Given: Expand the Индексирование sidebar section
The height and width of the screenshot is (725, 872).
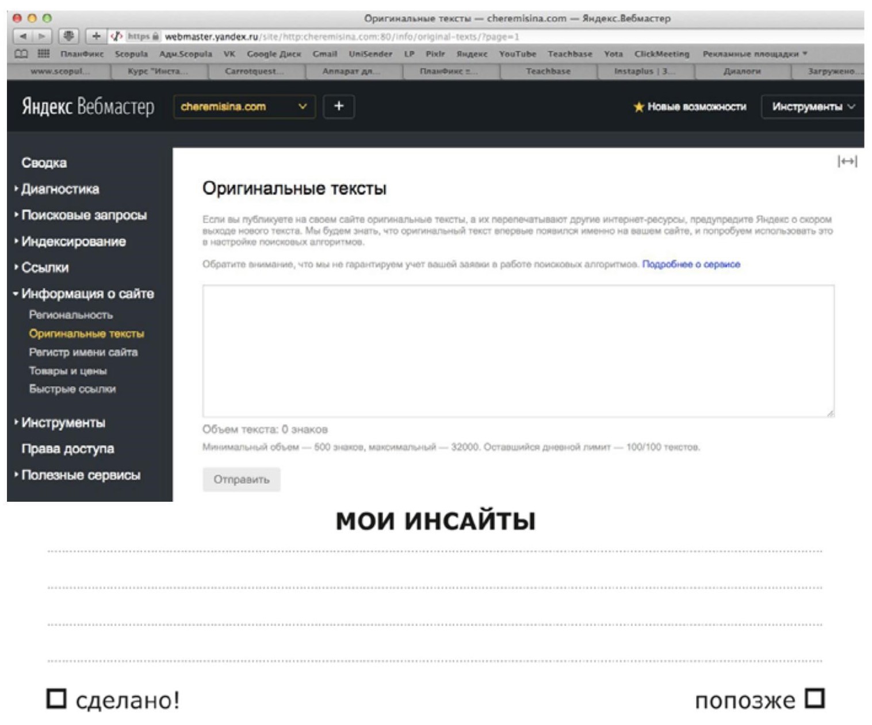Looking at the screenshot, I should click(73, 242).
